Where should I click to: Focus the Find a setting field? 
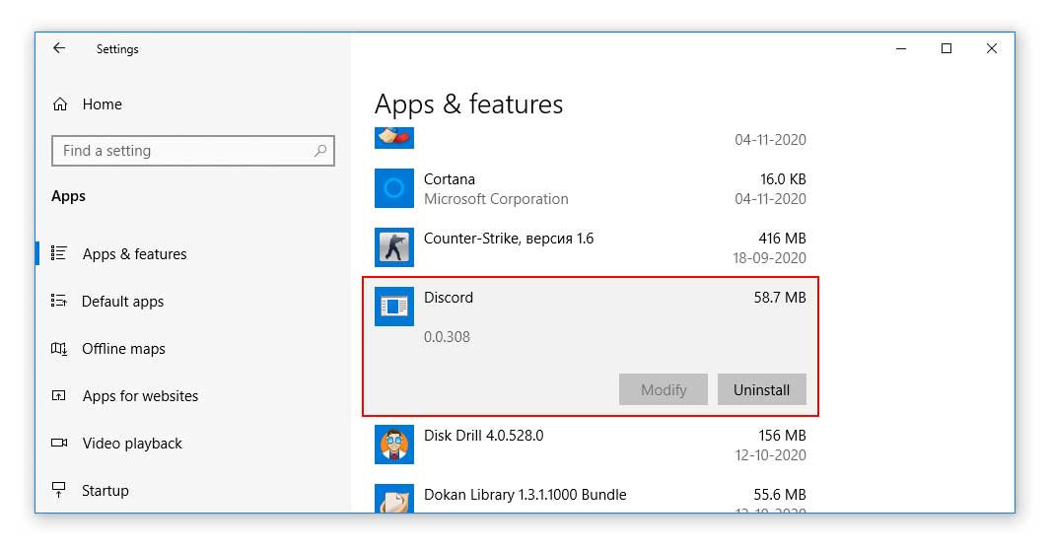[x=193, y=151]
